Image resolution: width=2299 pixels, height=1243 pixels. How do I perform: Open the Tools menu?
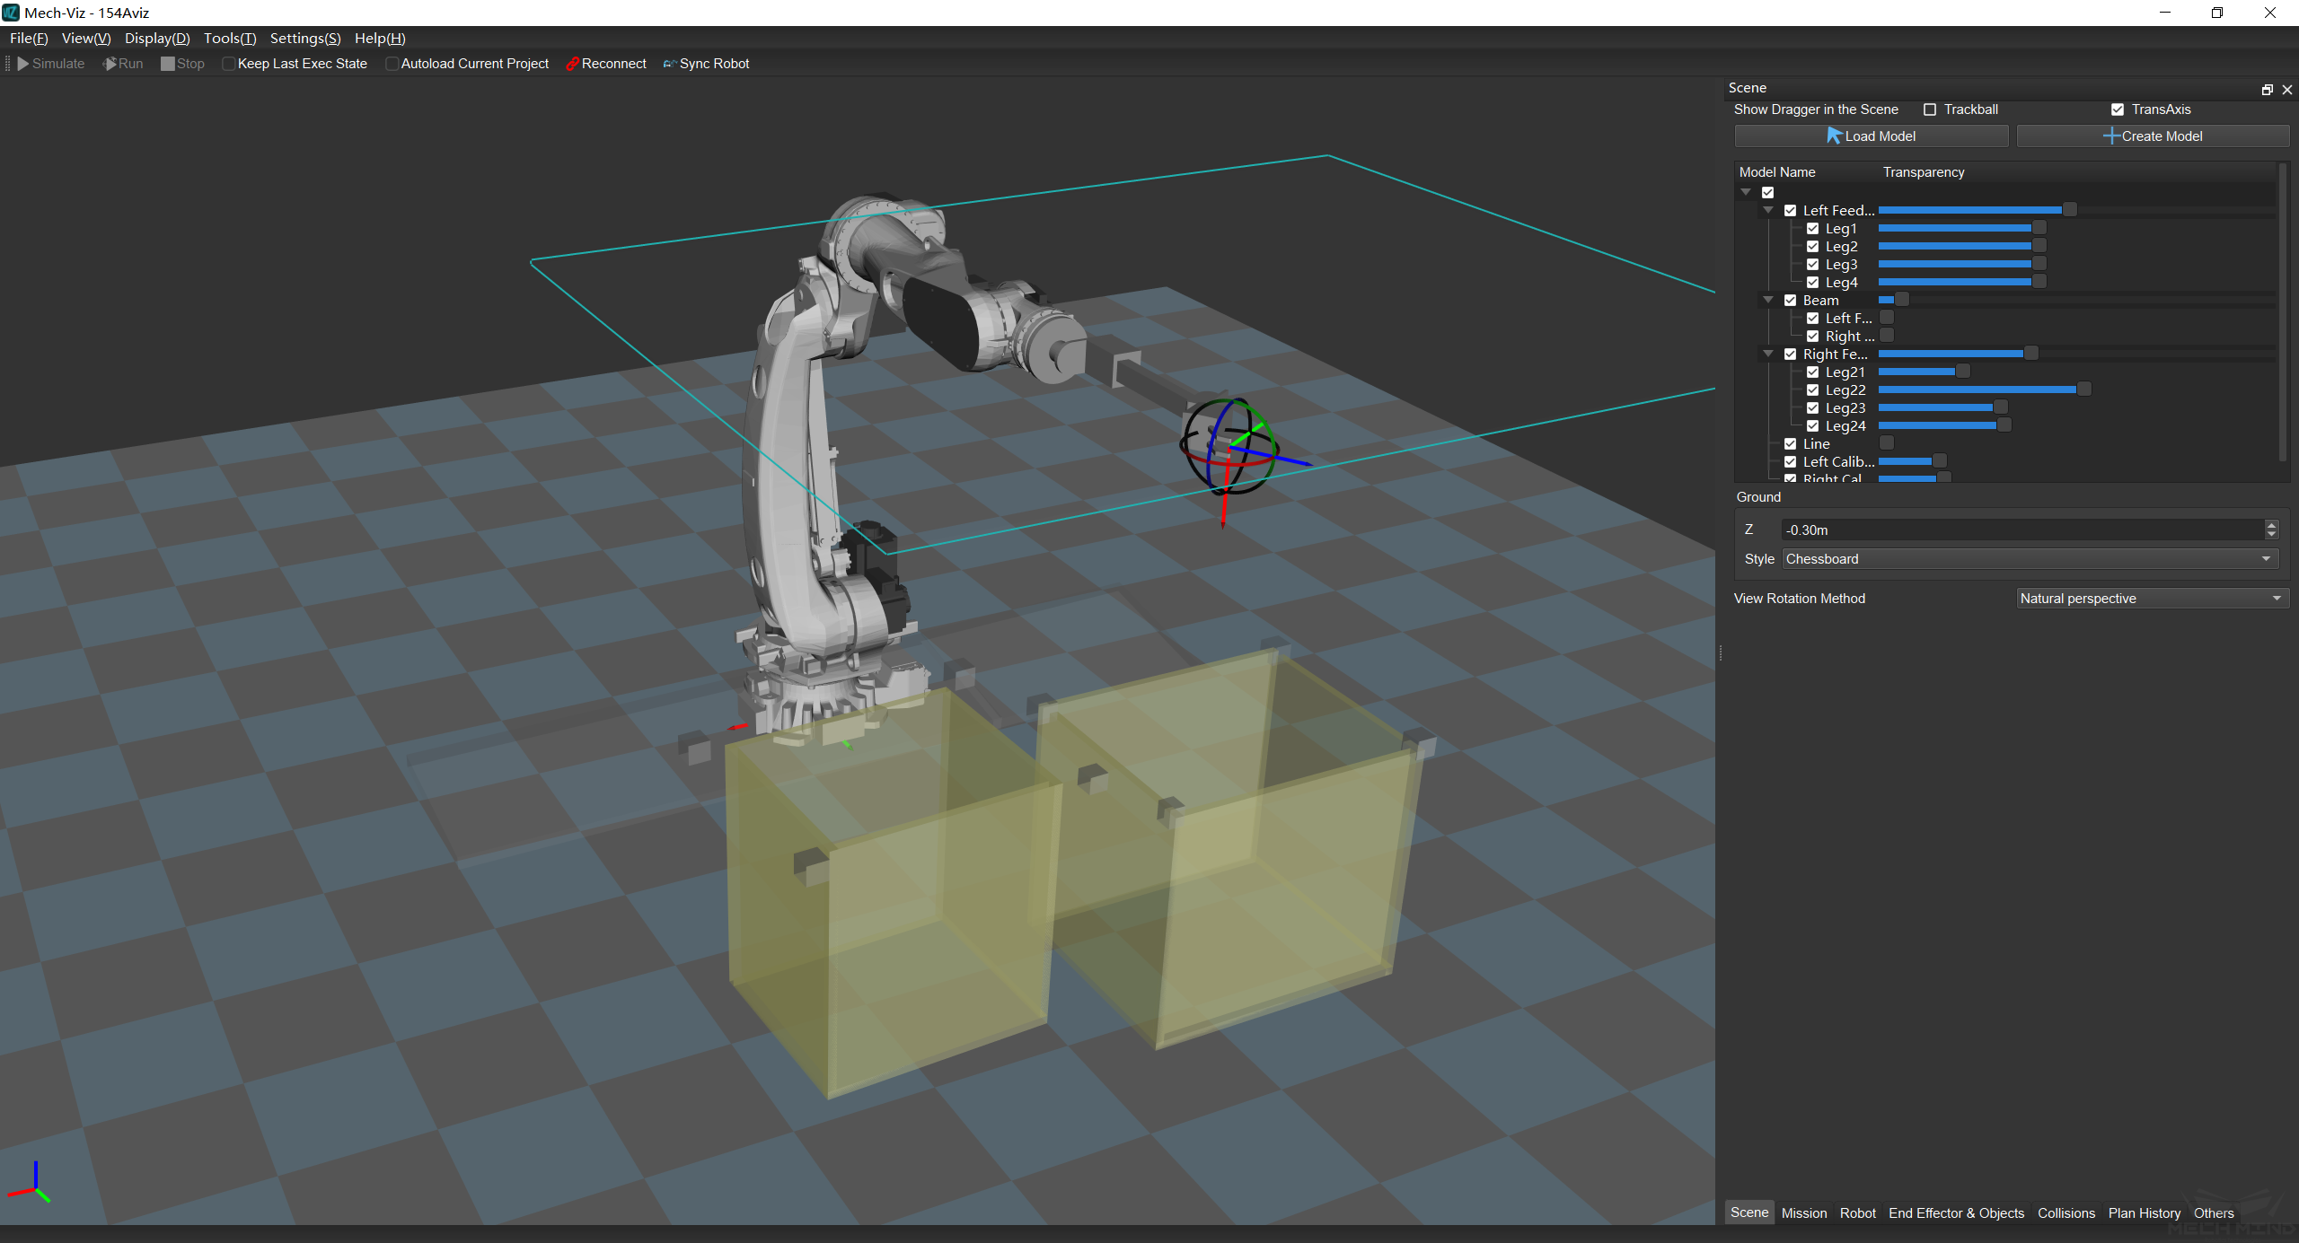pos(229,39)
